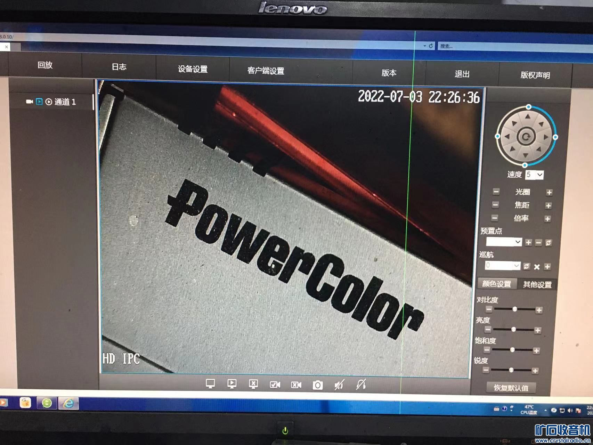Increase 光圈 iris with plus
This screenshot has width=593, height=445.
click(549, 193)
